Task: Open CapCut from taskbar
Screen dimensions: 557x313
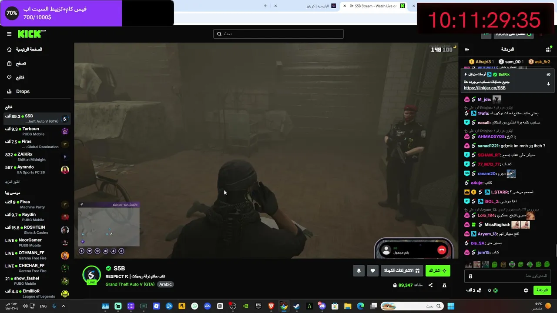Action: pos(220,306)
